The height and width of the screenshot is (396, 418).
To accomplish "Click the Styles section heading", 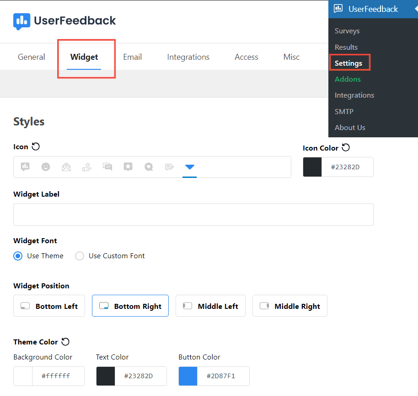I will tap(29, 121).
